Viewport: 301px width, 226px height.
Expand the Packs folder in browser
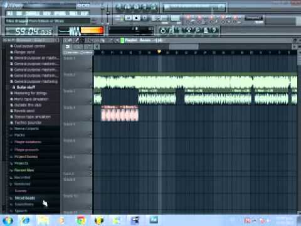click(19, 135)
